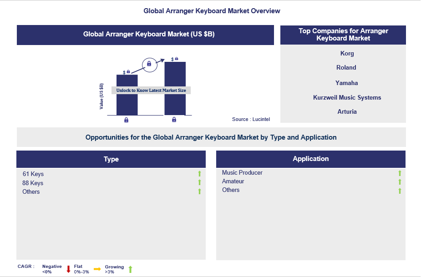
Task: Click the taller bar in the chart
Action: (175, 89)
